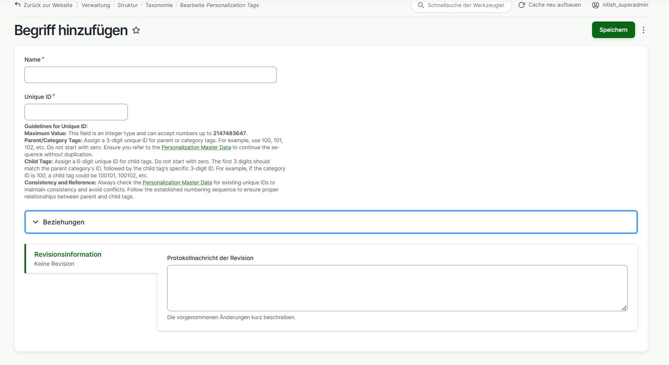Open first Personalization Master Data link
669x365 pixels.
pyautogui.click(x=196, y=148)
